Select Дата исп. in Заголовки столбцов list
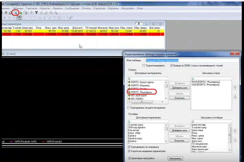Screen dimensions: 244x162 [197, 141]
